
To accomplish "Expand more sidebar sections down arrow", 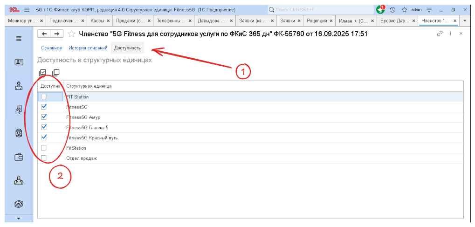I will [19, 218].
